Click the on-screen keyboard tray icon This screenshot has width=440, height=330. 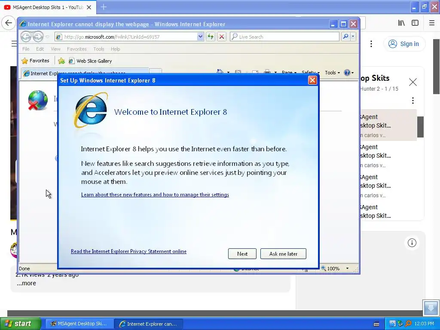[376, 324]
